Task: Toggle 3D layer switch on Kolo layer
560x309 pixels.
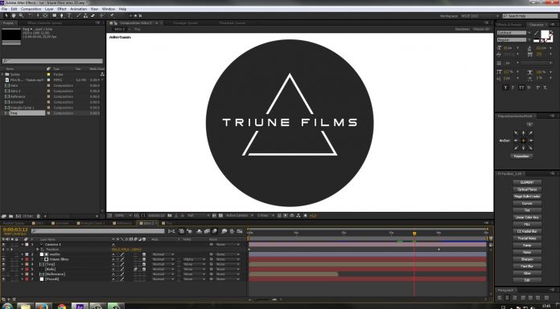Action: tap(144, 270)
